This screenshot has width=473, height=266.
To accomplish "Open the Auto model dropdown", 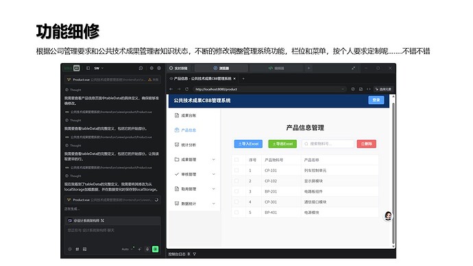I will [x=127, y=249].
